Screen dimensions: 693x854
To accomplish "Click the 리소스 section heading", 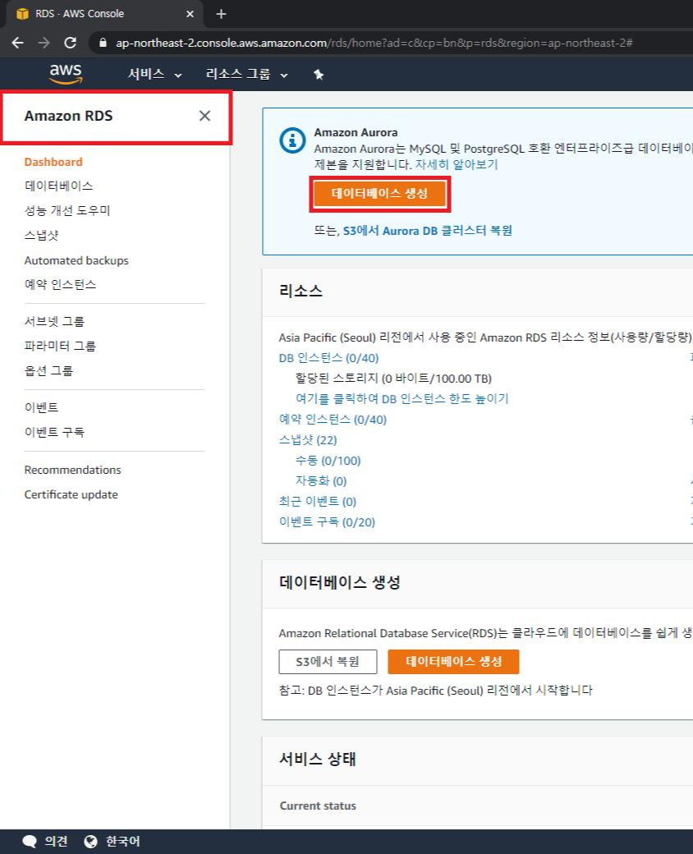I will (x=301, y=291).
